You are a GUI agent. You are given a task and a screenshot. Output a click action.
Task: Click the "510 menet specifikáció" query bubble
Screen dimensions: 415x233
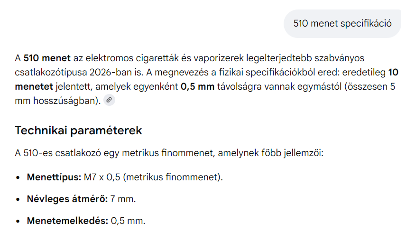tap(342, 23)
